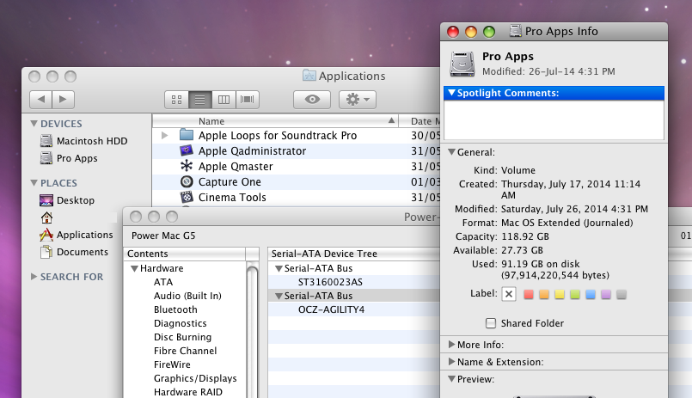Select Pro Apps drive icon in sidebar
The image size is (692, 398).
pos(46,158)
